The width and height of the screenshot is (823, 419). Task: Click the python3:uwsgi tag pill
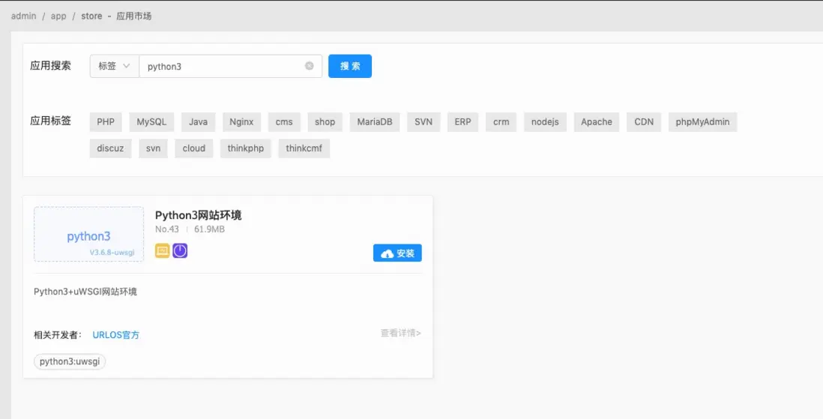pos(70,361)
